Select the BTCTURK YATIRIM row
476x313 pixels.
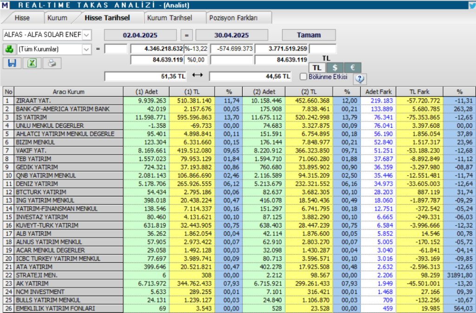(239, 192)
